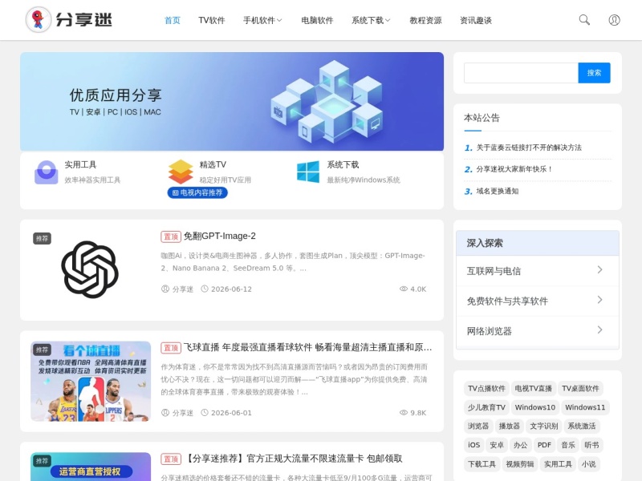642x481 pixels.
Task: Select the 文字识别 tag
Action: (x=544, y=426)
